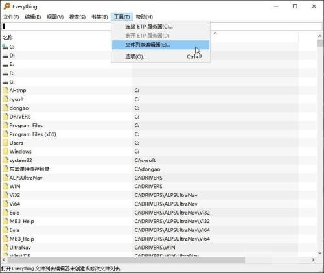
Task: Click the vertical scrollbar down arrow
Action: click(320, 253)
